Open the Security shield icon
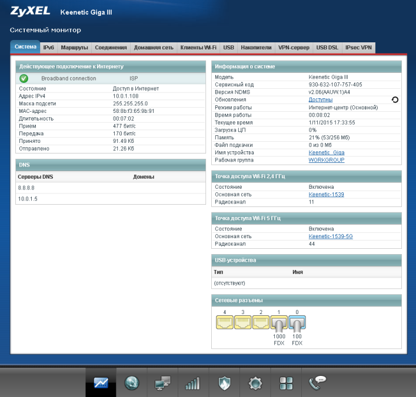Screen dimensions: 416x397 [x=224, y=383]
